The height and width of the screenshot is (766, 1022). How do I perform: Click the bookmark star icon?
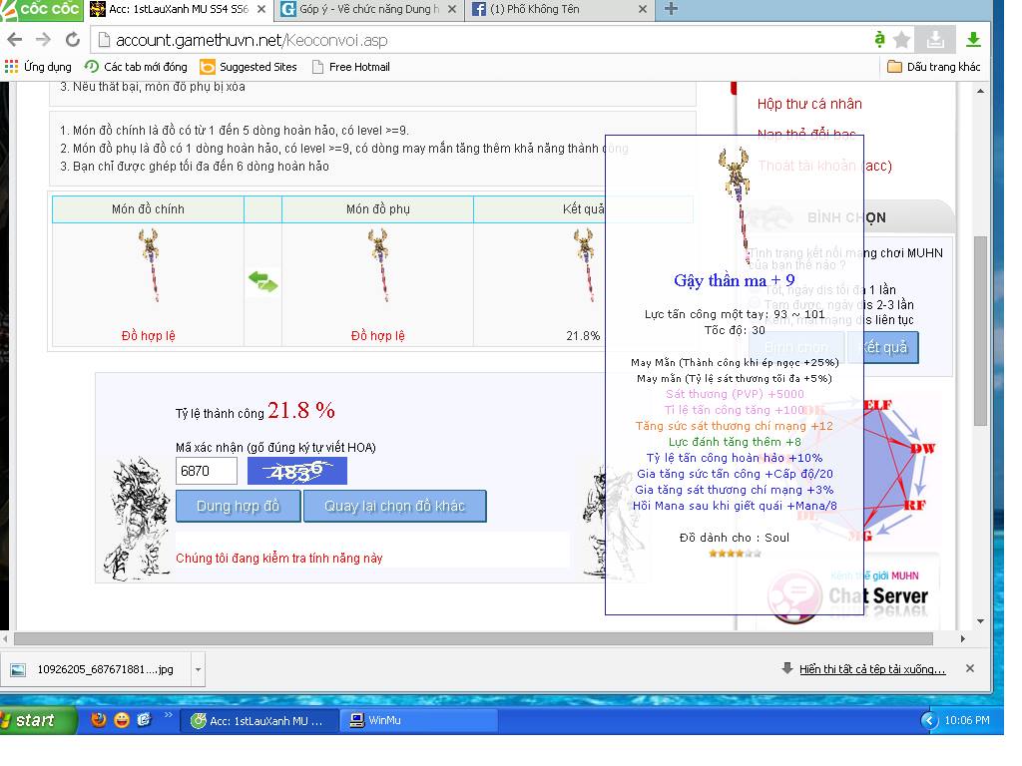click(x=901, y=40)
